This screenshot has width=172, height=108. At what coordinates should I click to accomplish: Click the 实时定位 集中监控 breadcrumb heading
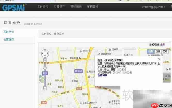53,34
